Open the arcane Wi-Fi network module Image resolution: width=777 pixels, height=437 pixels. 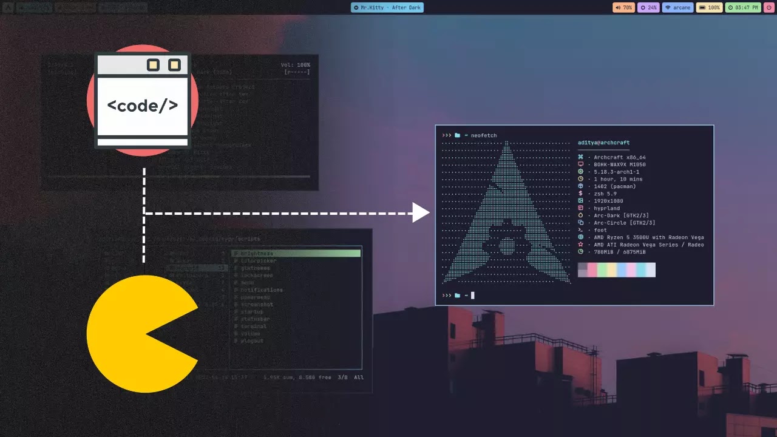tap(677, 8)
